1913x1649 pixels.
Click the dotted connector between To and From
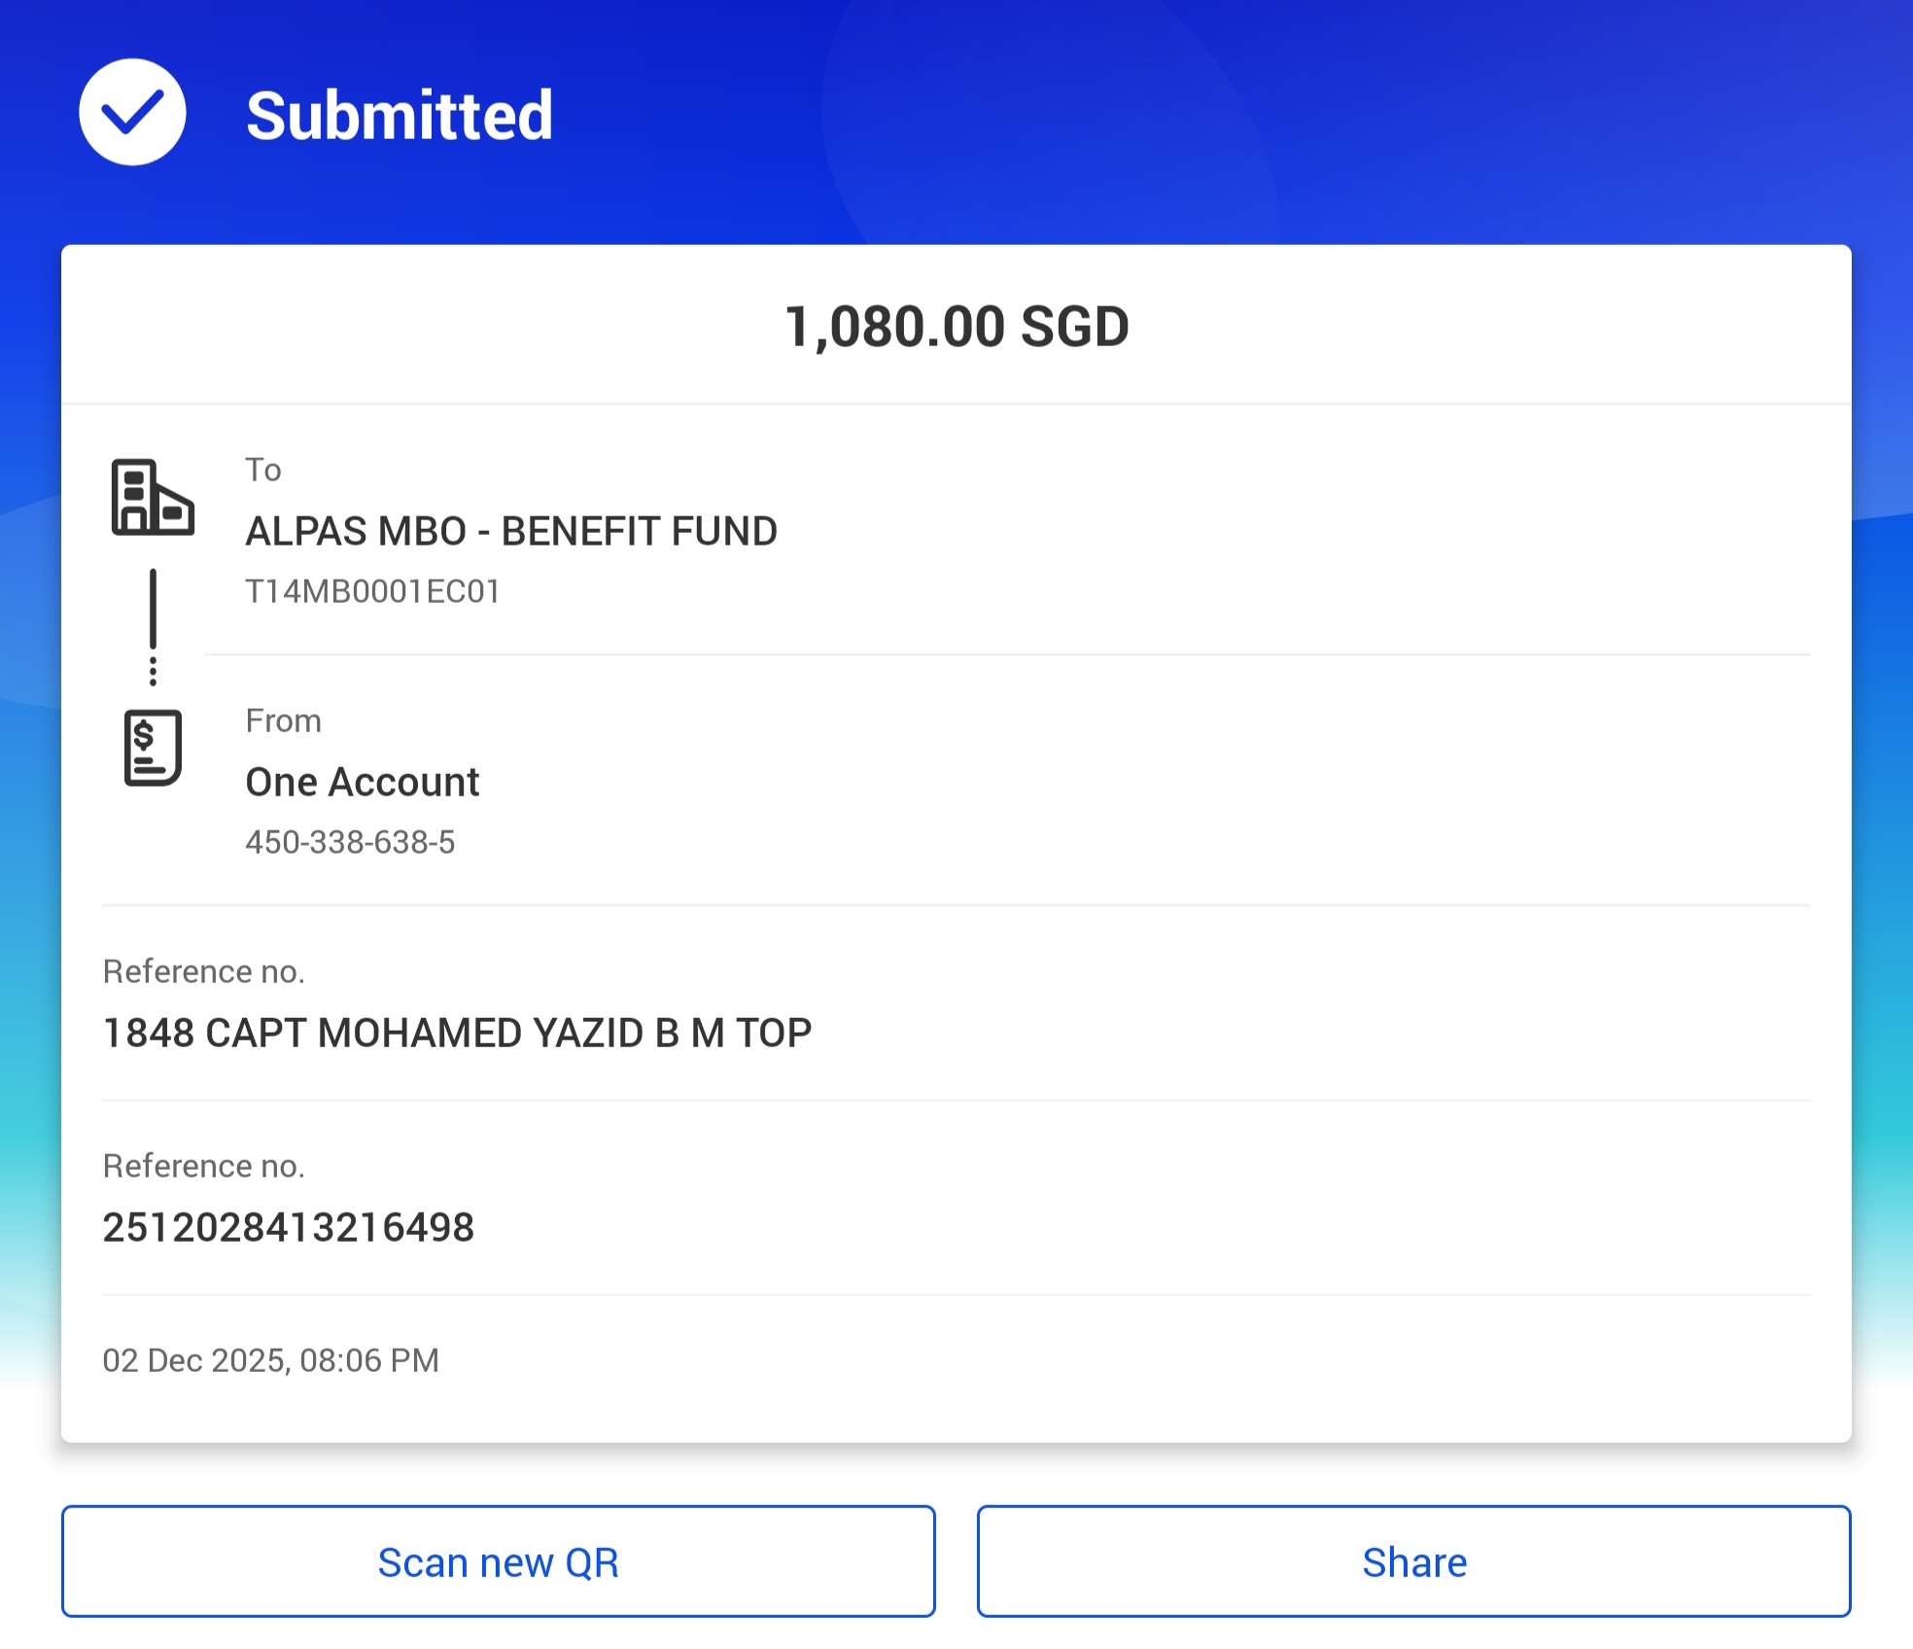[x=153, y=627]
